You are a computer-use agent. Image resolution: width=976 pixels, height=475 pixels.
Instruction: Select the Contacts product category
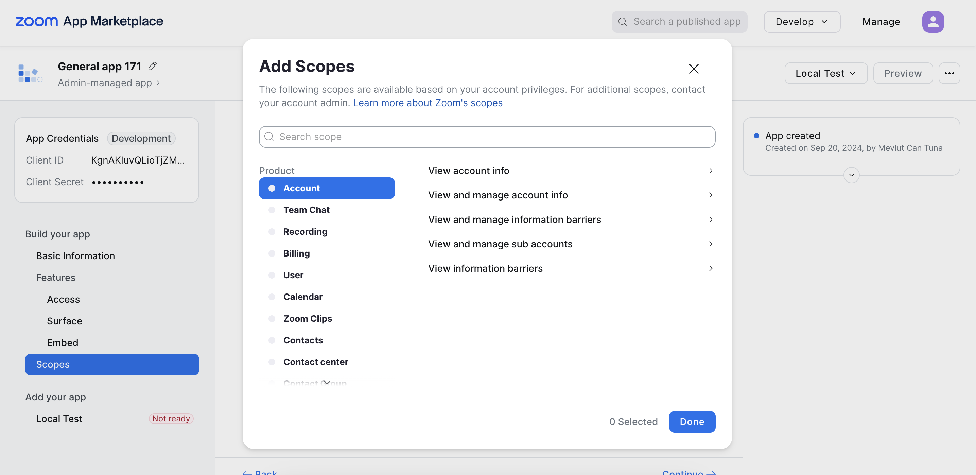point(327,340)
